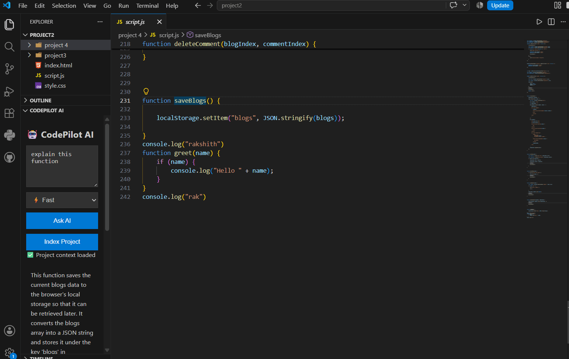Click the CodePilot prompt text area
The image size is (569, 359).
pyautogui.click(x=62, y=166)
